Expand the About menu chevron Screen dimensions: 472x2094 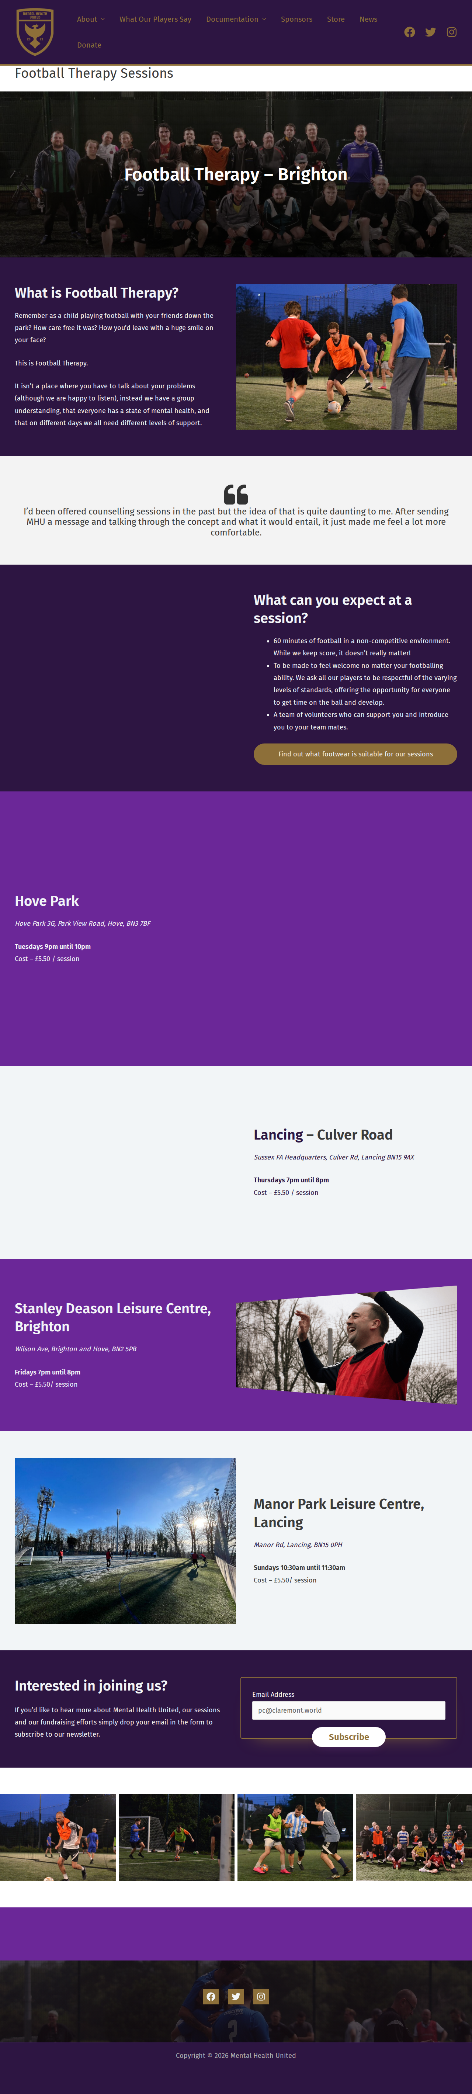point(103,20)
